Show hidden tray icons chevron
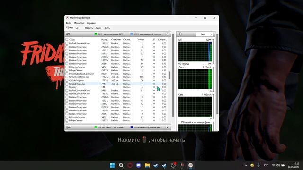This screenshot has height=170, width=303. tap(246, 165)
